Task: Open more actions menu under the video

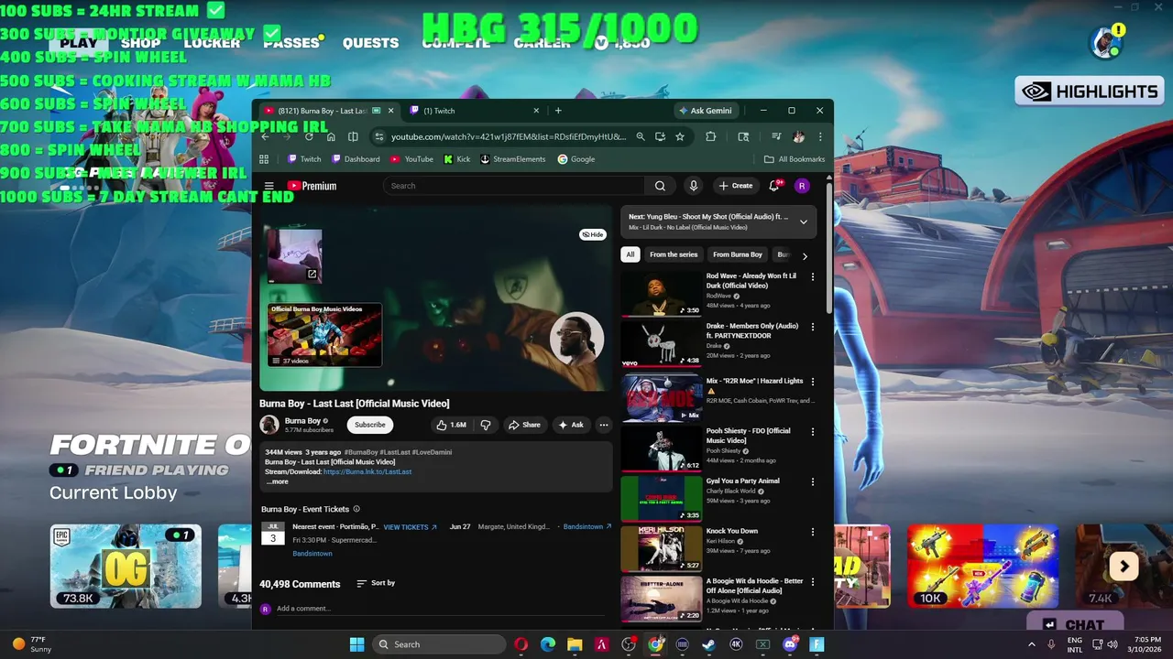Action: coord(603,425)
